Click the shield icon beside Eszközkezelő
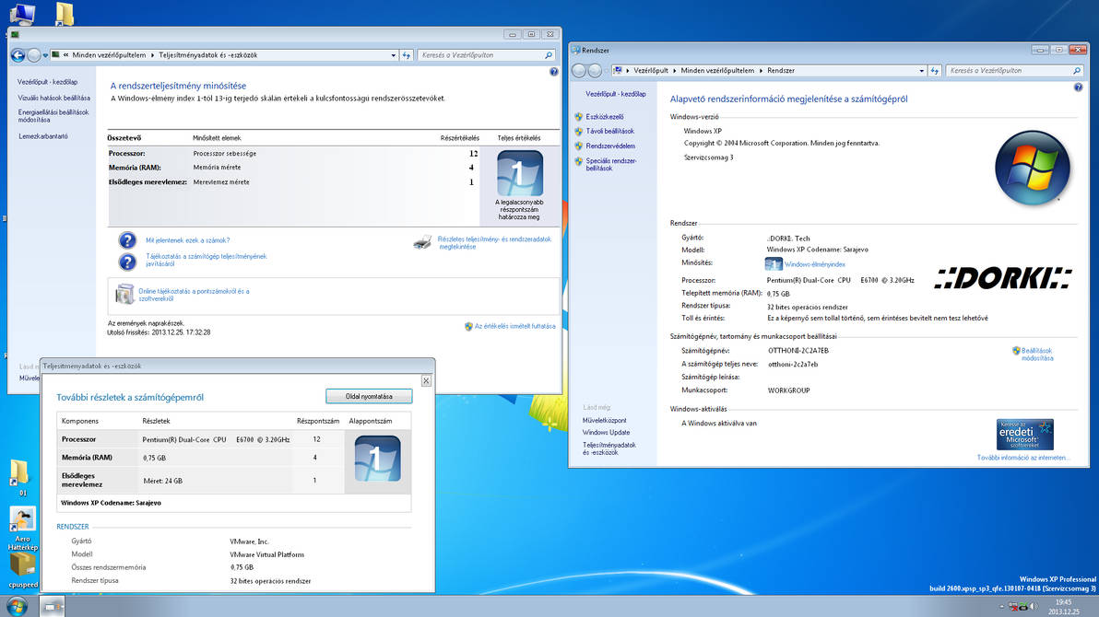 coord(579,117)
